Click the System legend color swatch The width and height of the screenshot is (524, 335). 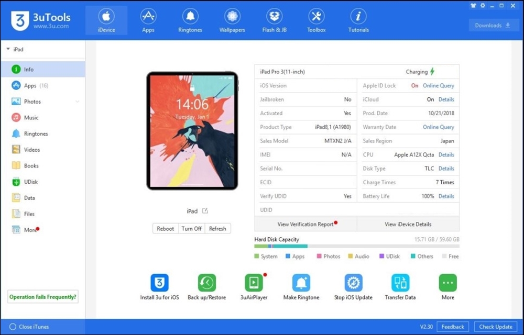[257, 256]
